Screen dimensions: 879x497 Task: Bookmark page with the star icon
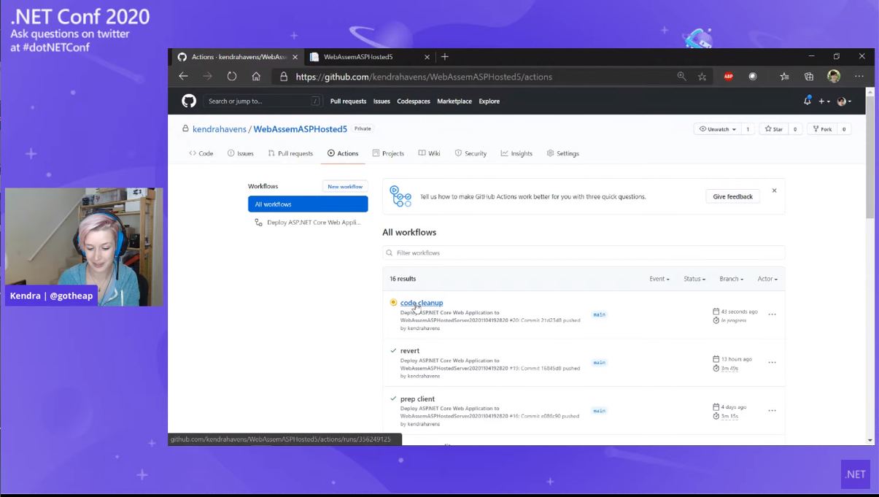click(x=702, y=76)
